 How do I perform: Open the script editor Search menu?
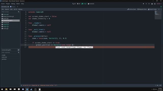click(x=7, y=9)
